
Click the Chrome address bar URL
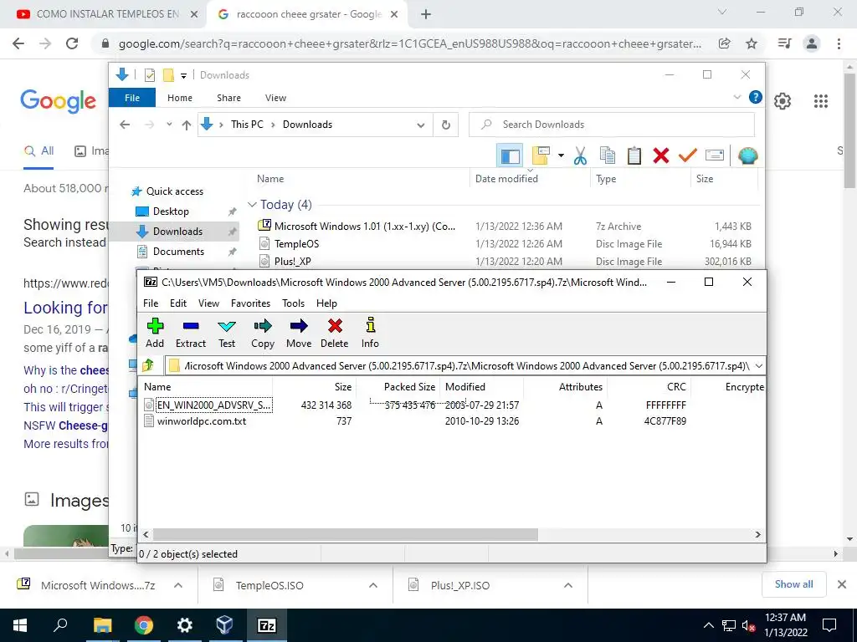click(410, 43)
